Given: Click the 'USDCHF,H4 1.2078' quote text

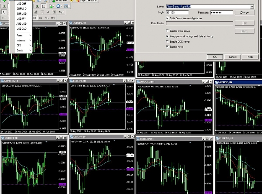Looking at the screenshot, I should [22, 143].
